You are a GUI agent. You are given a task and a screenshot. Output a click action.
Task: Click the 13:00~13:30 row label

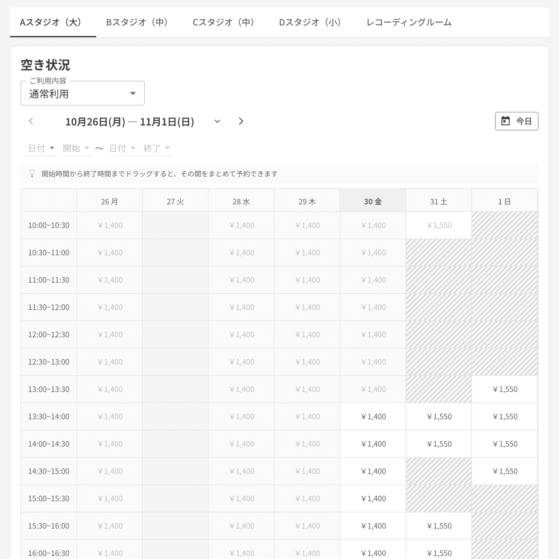49,389
